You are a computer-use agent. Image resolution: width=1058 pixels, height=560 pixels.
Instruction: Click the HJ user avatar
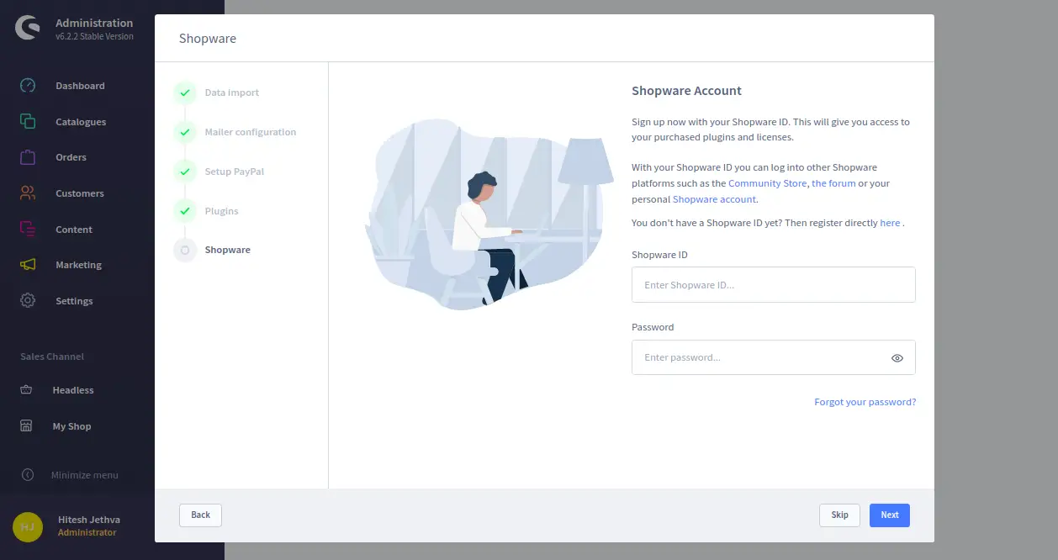point(28,526)
